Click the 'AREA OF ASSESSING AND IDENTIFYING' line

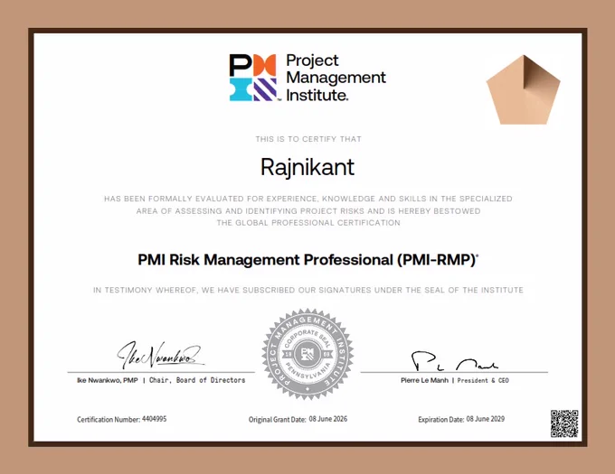308,211
